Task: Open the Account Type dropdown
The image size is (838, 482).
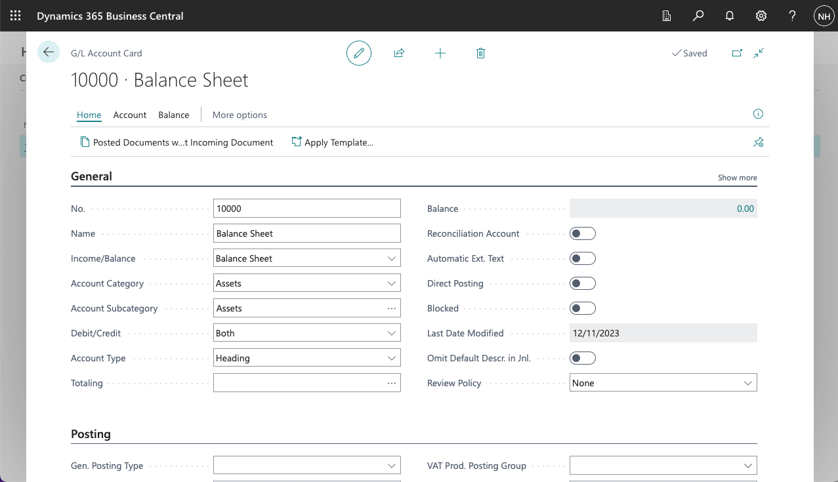Action: [x=392, y=358]
